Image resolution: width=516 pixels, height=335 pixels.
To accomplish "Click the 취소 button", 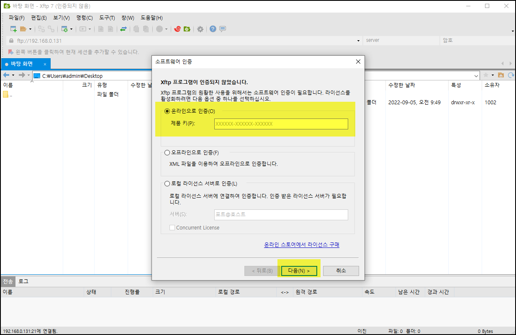I will pyautogui.click(x=341, y=271).
